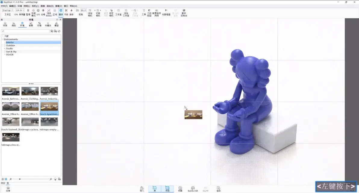The width and height of the screenshot is (359, 193).
Task: Select the Dolly (推移) camera tool
Action: tap(71, 12)
